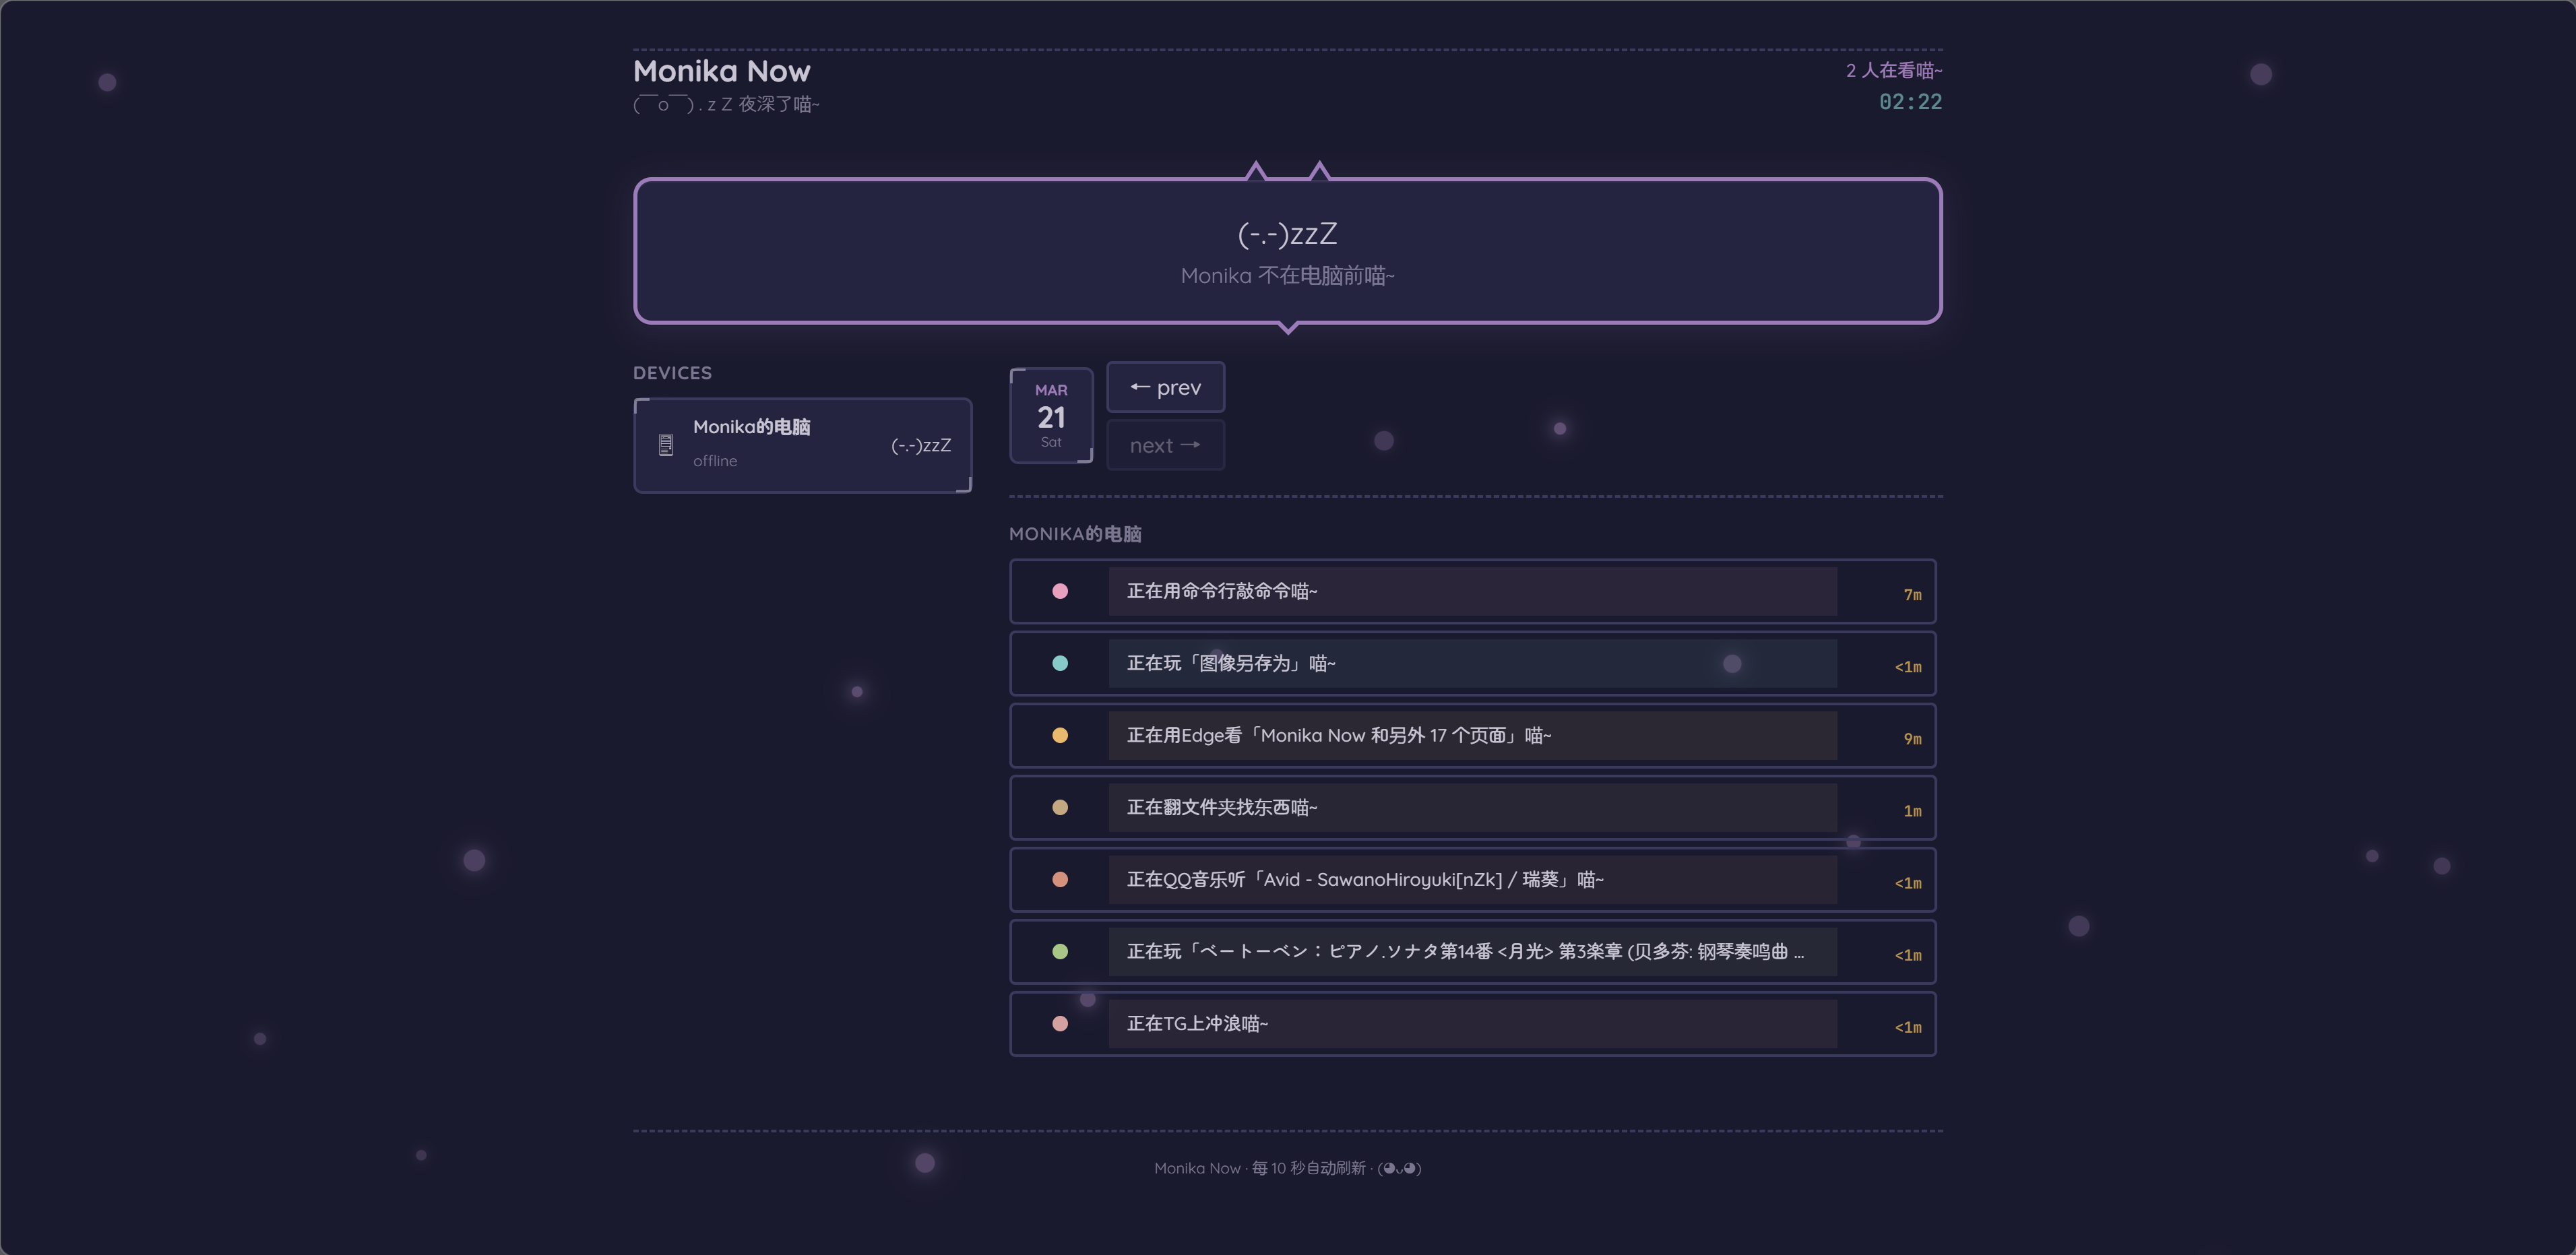Select the 正在TG上冲浪喵~ entry
Viewport: 2576px width, 1255px height.
point(1473,1023)
